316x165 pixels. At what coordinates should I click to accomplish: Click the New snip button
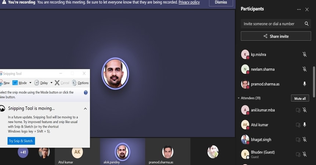[5, 83]
